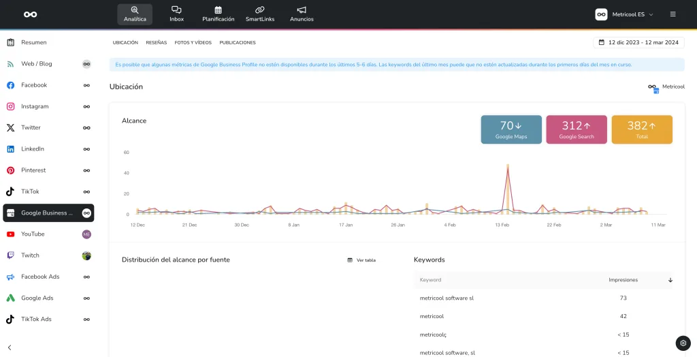Viewport: 697px width, 357px height.
Task: Open Anuncios megaphone section
Action: pyautogui.click(x=302, y=14)
